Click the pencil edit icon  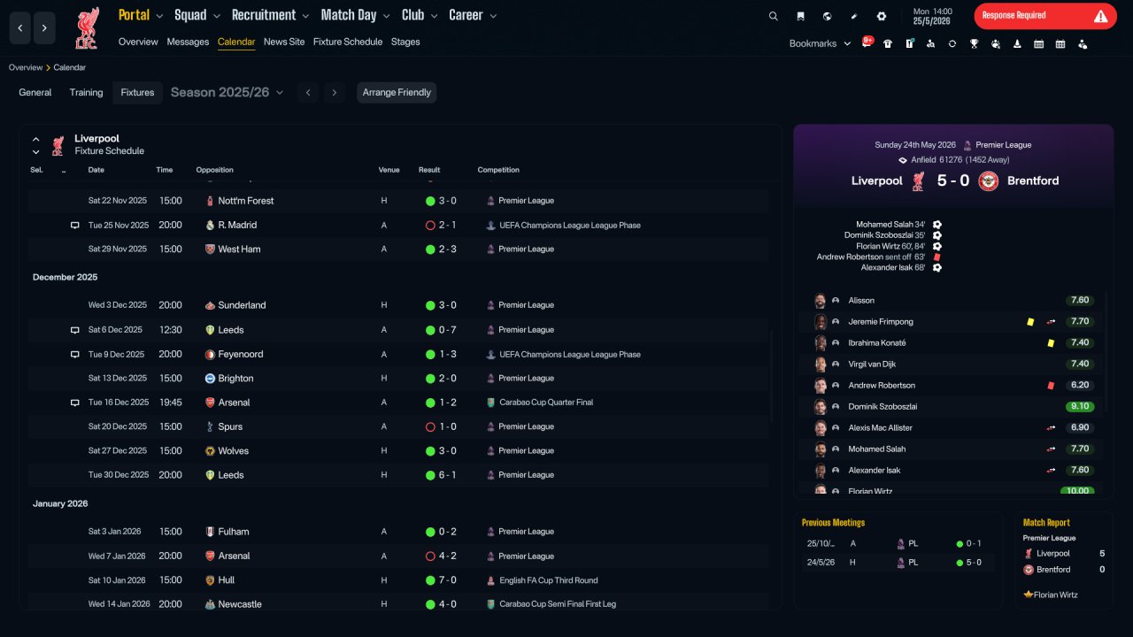pos(854,16)
